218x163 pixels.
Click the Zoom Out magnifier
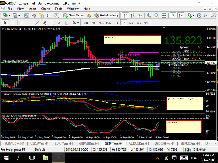point(156,15)
